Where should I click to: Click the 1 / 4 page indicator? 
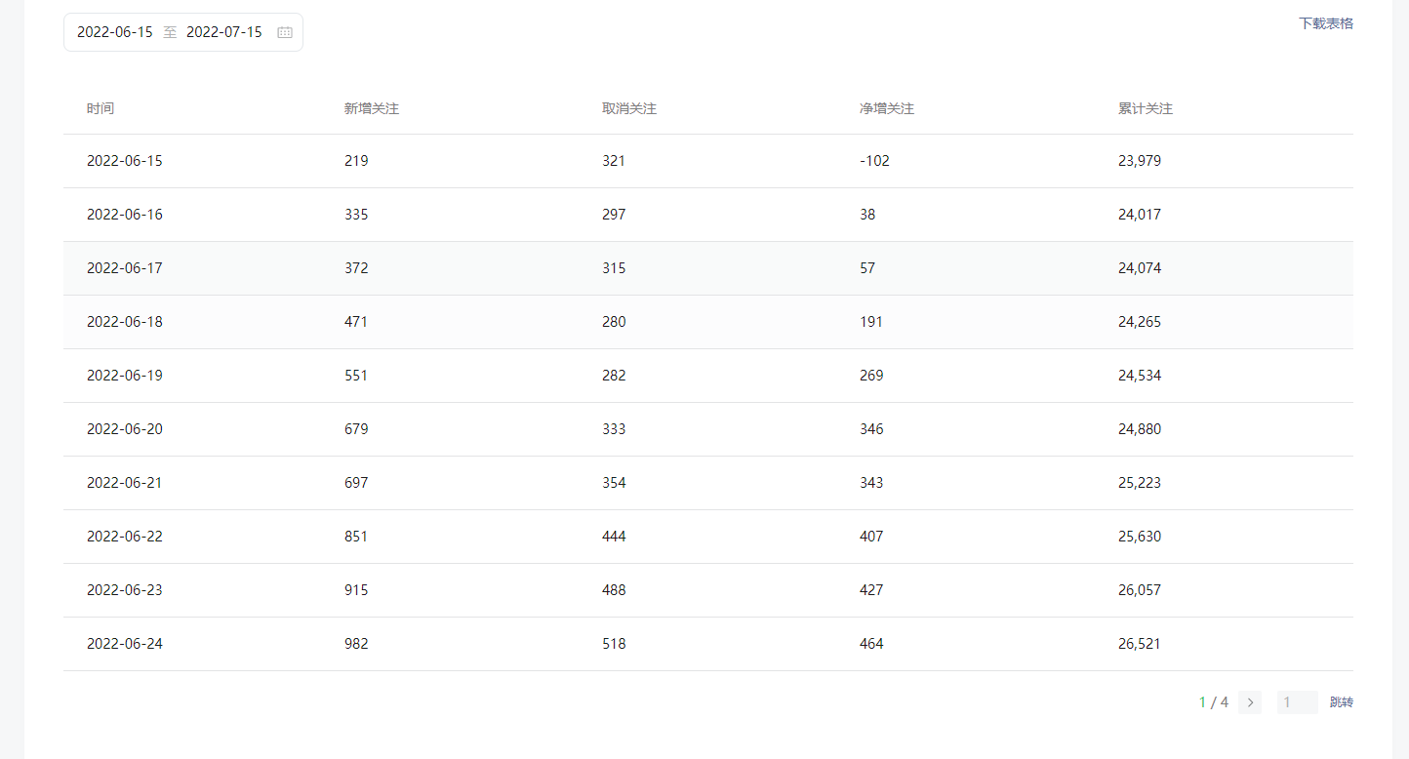[x=1214, y=702]
